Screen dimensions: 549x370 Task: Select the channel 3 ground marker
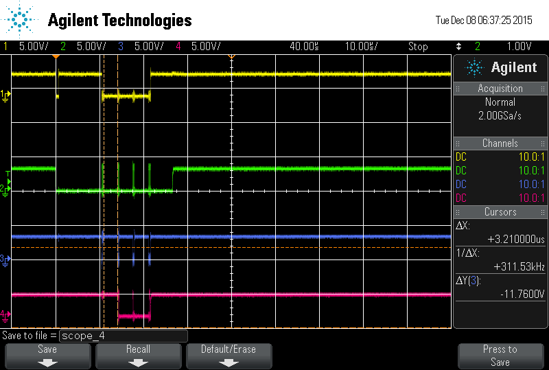pos(5,260)
